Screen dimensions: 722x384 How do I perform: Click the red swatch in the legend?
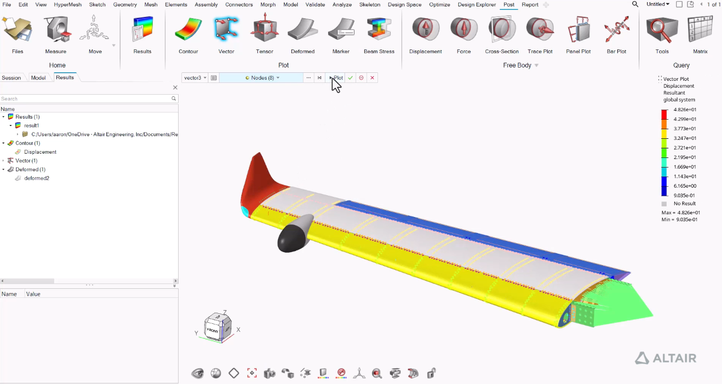(665, 114)
